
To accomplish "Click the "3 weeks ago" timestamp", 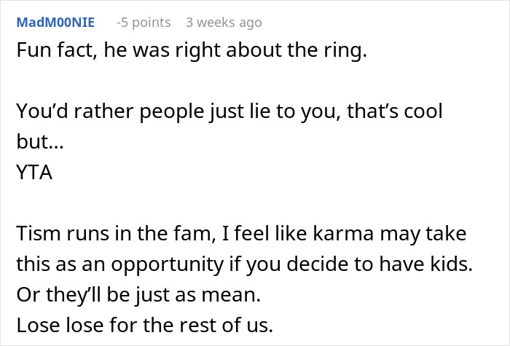I will point(223,23).
